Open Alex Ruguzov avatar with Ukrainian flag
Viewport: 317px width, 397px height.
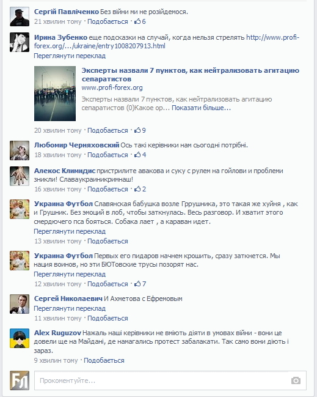pos(20,338)
